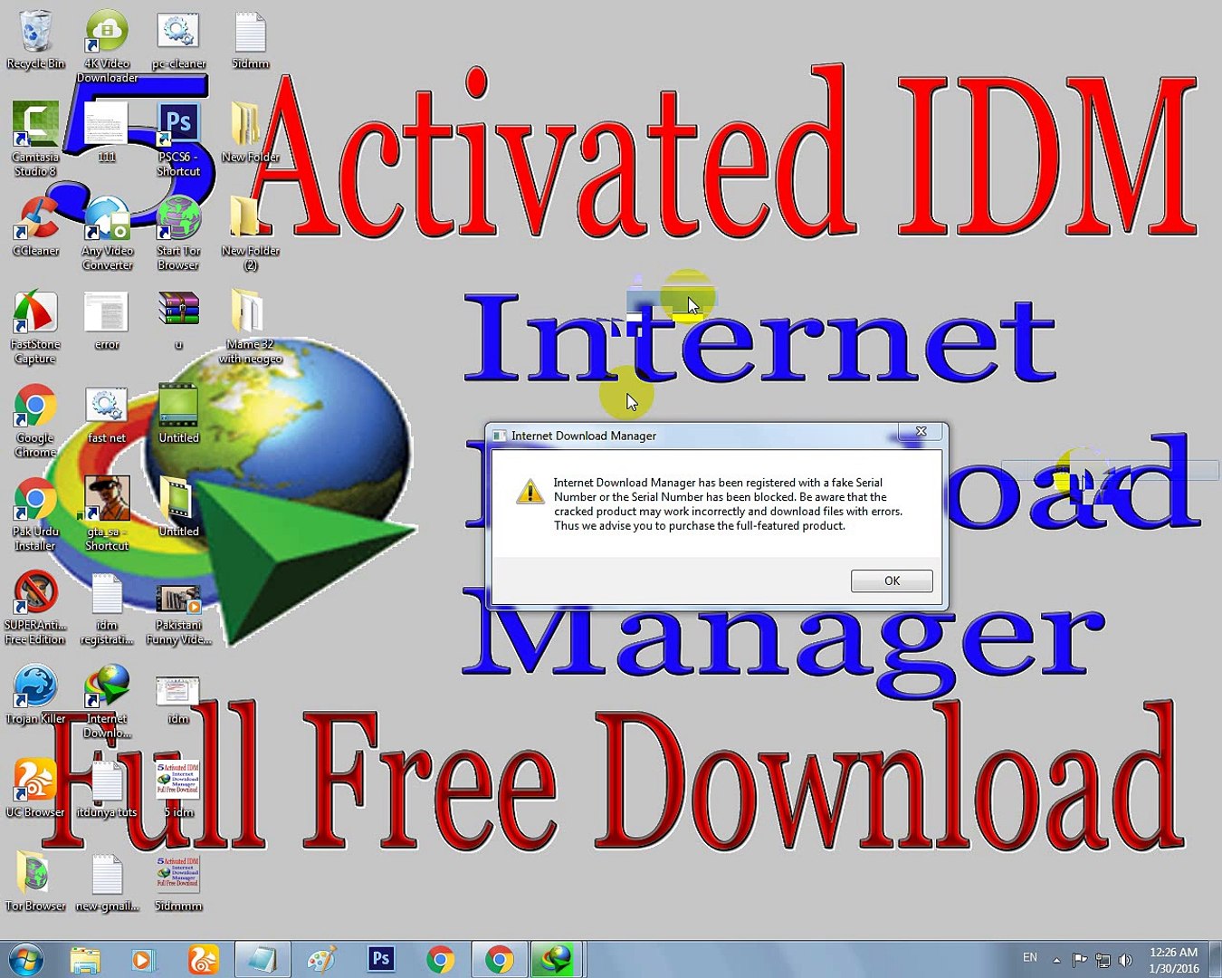Image resolution: width=1222 pixels, height=978 pixels.
Task: Show hidden system tray icons
Action: [x=1056, y=959]
